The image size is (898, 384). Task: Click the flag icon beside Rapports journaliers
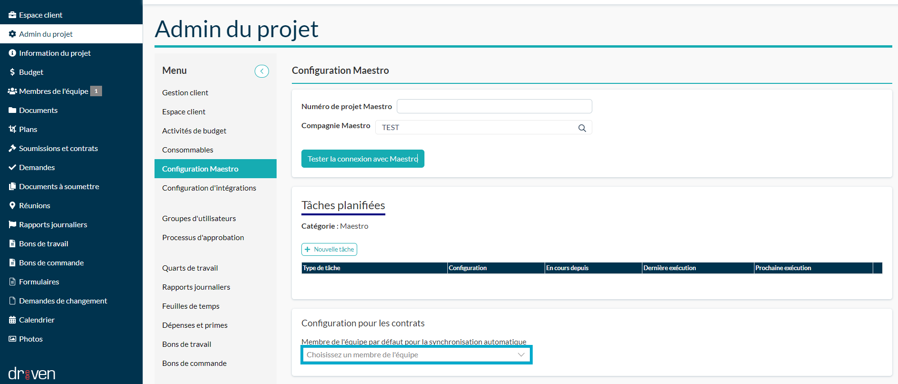12,224
